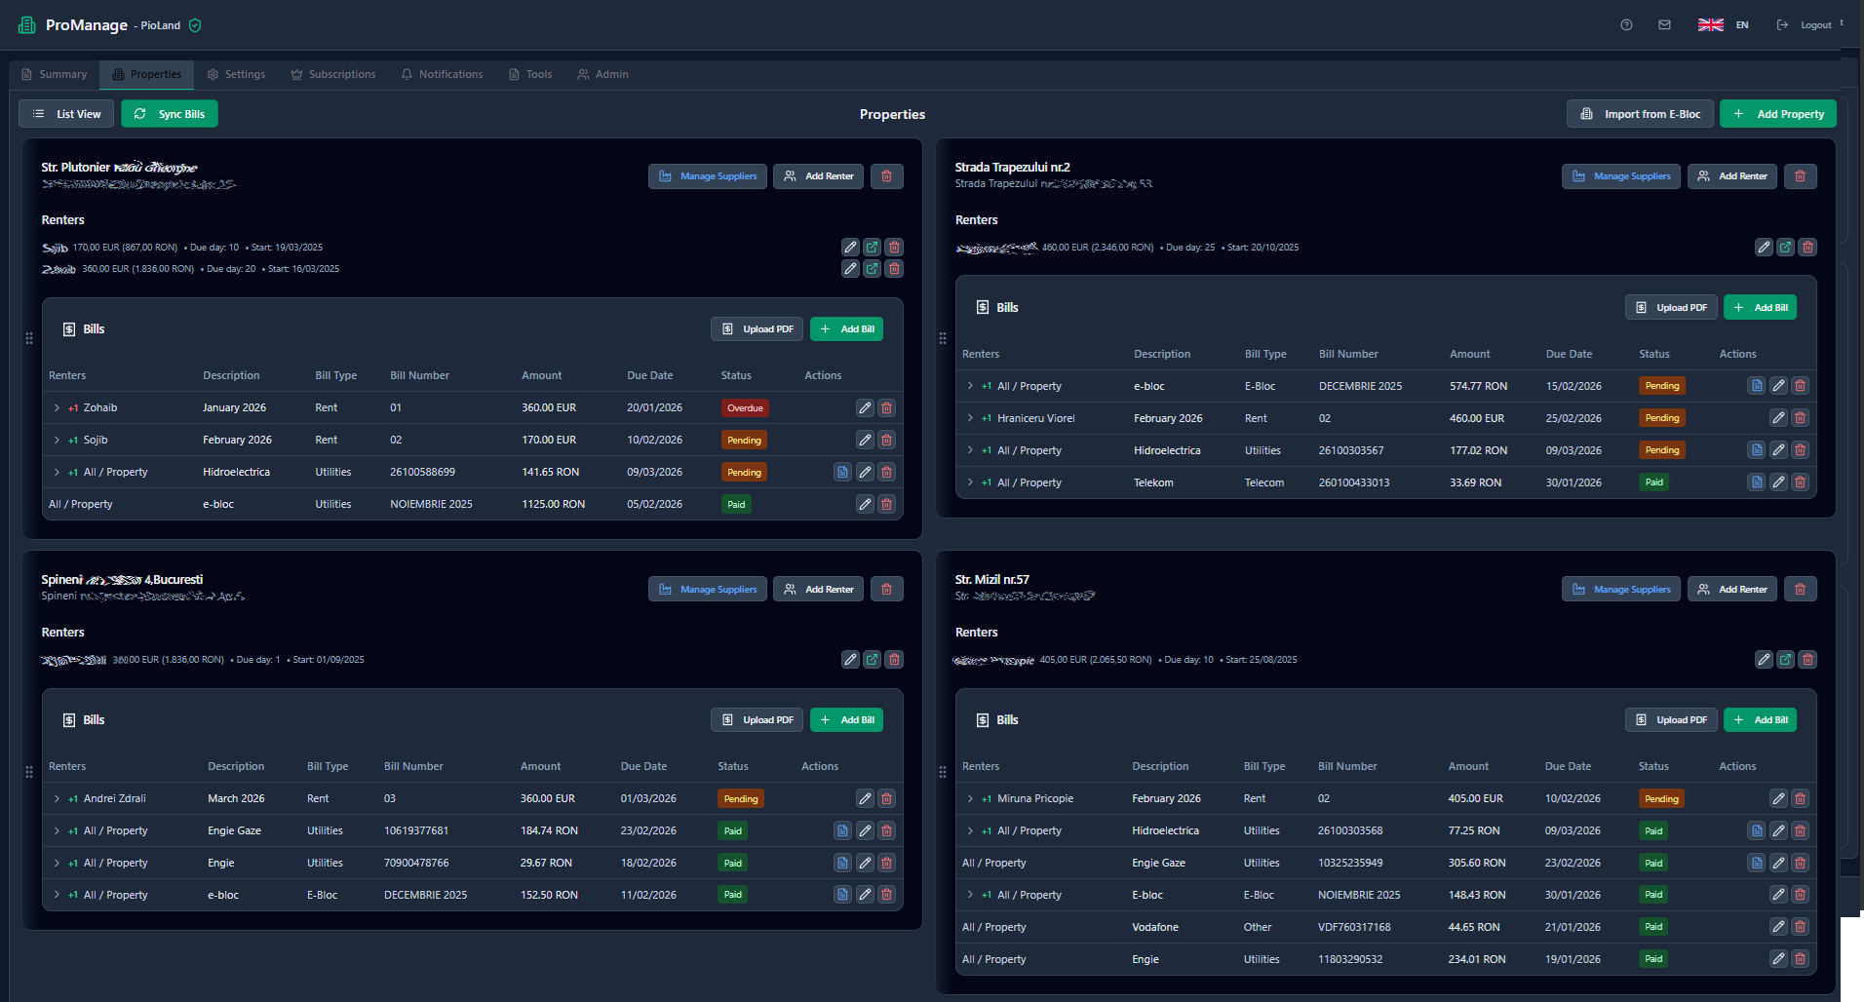Grab the drag handle beside Strada Trapezului Bills panel
This screenshot has width=1864, height=1002.
(943, 337)
